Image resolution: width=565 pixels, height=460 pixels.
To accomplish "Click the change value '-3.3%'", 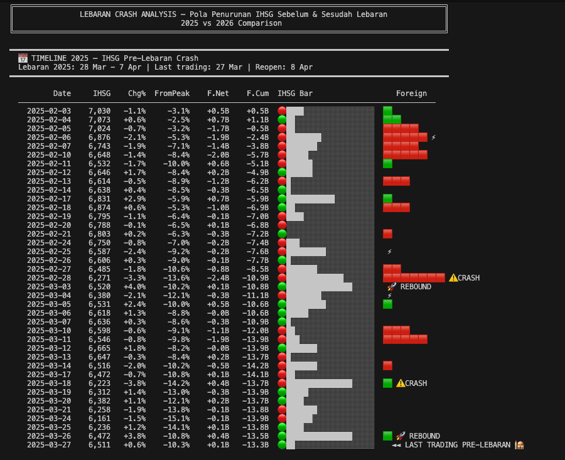I will coord(135,278).
